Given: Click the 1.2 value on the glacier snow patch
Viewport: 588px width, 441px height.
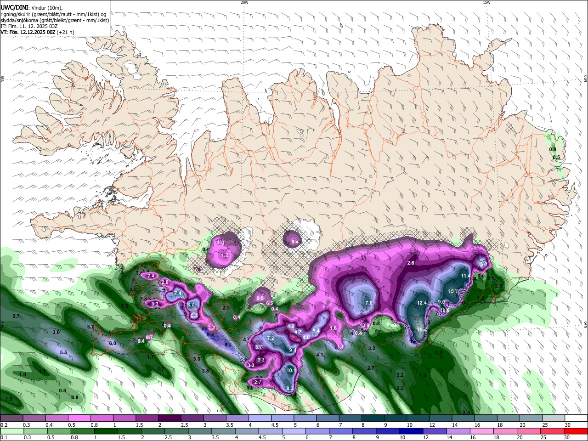Looking at the screenshot, I should click(x=225, y=255).
